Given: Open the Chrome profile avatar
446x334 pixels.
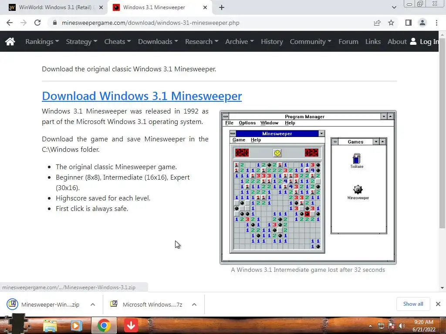Looking at the screenshot, I should coord(422,23).
